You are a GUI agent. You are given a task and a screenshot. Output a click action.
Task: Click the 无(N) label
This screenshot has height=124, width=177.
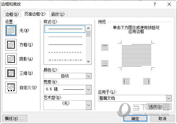tap(24, 30)
